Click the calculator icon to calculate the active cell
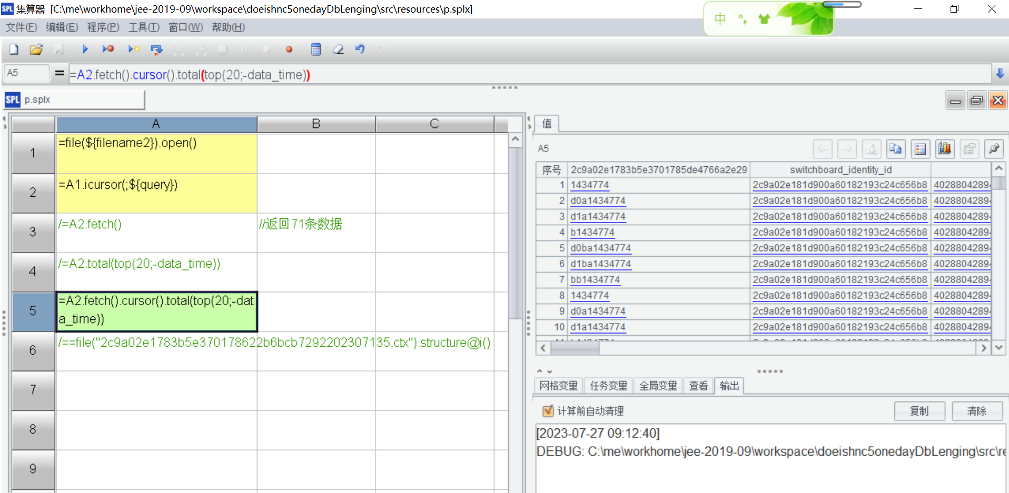The height and width of the screenshot is (493, 1009). 315,49
